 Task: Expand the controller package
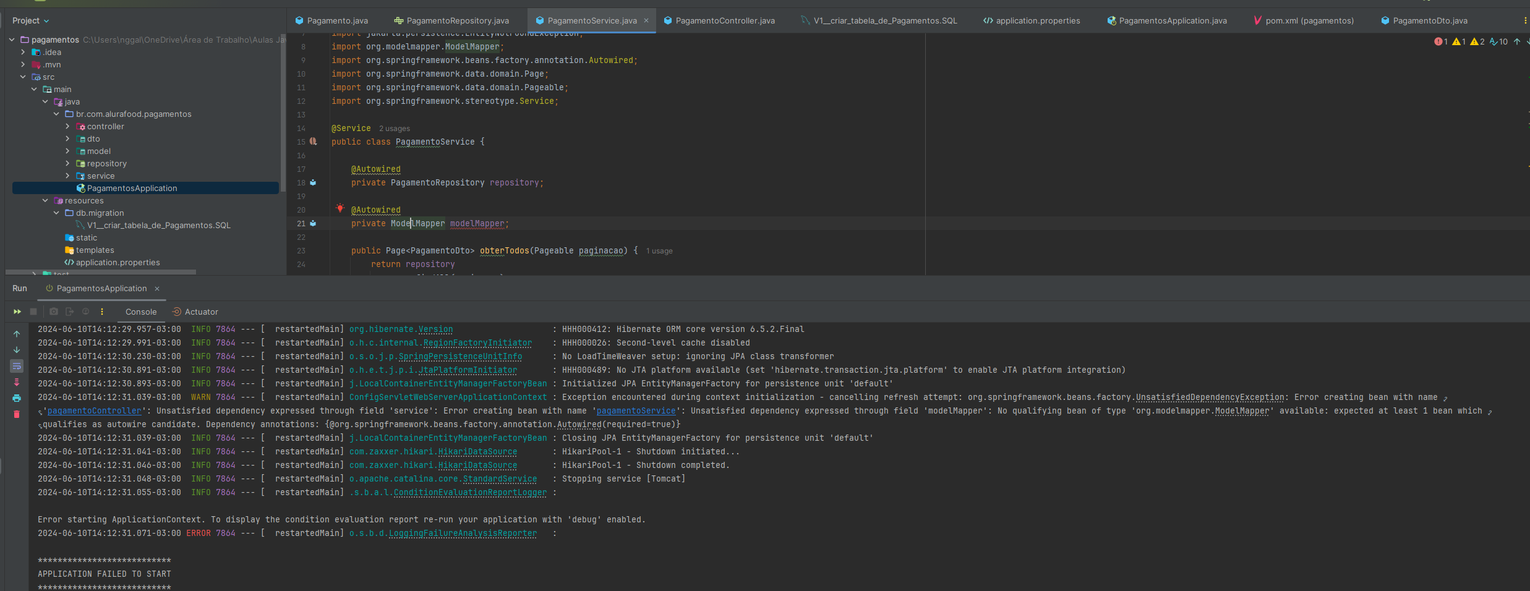[x=67, y=126]
